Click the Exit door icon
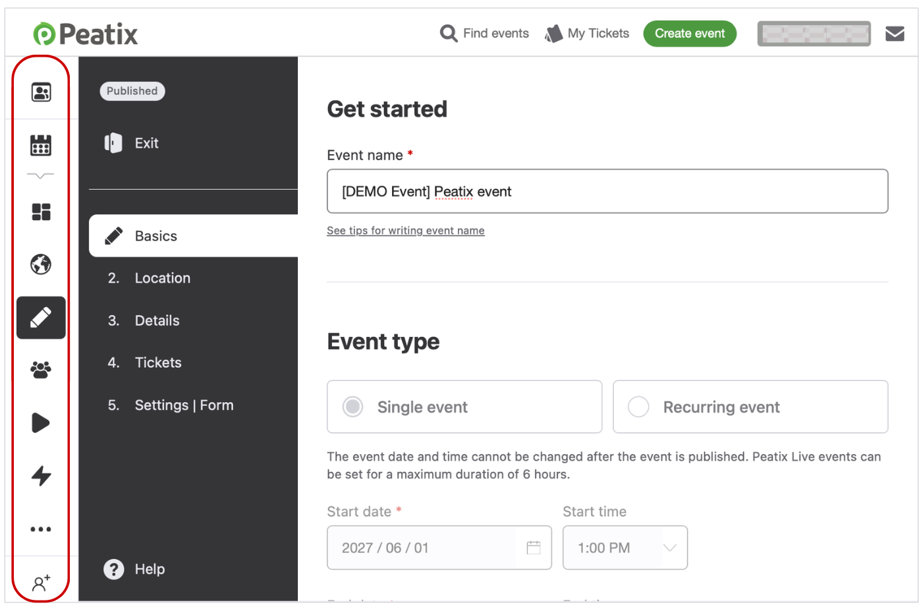The image size is (921, 613). (113, 143)
